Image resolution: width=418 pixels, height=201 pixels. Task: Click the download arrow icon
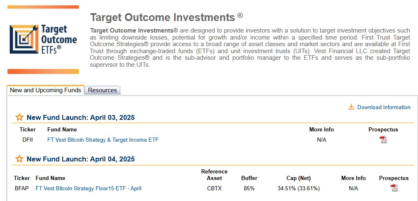click(x=351, y=107)
